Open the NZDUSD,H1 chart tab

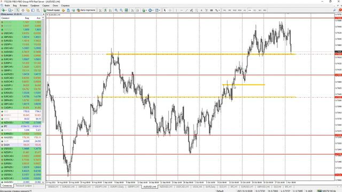pos(166,187)
